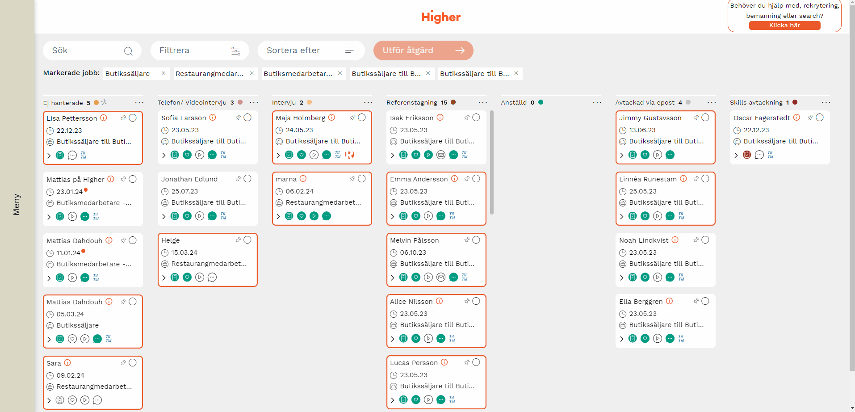Select Maja Holmberg's round checkbox
855x412 pixels.
362,118
